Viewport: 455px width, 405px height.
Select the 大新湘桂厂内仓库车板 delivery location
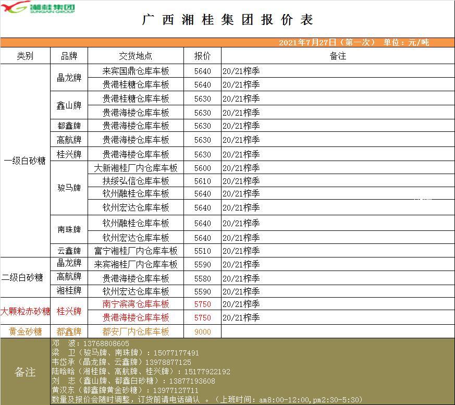point(136,168)
